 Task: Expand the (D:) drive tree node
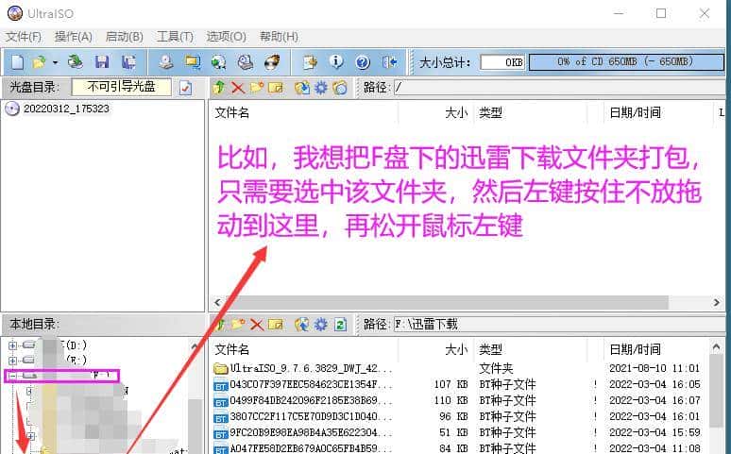[x=12, y=345]
